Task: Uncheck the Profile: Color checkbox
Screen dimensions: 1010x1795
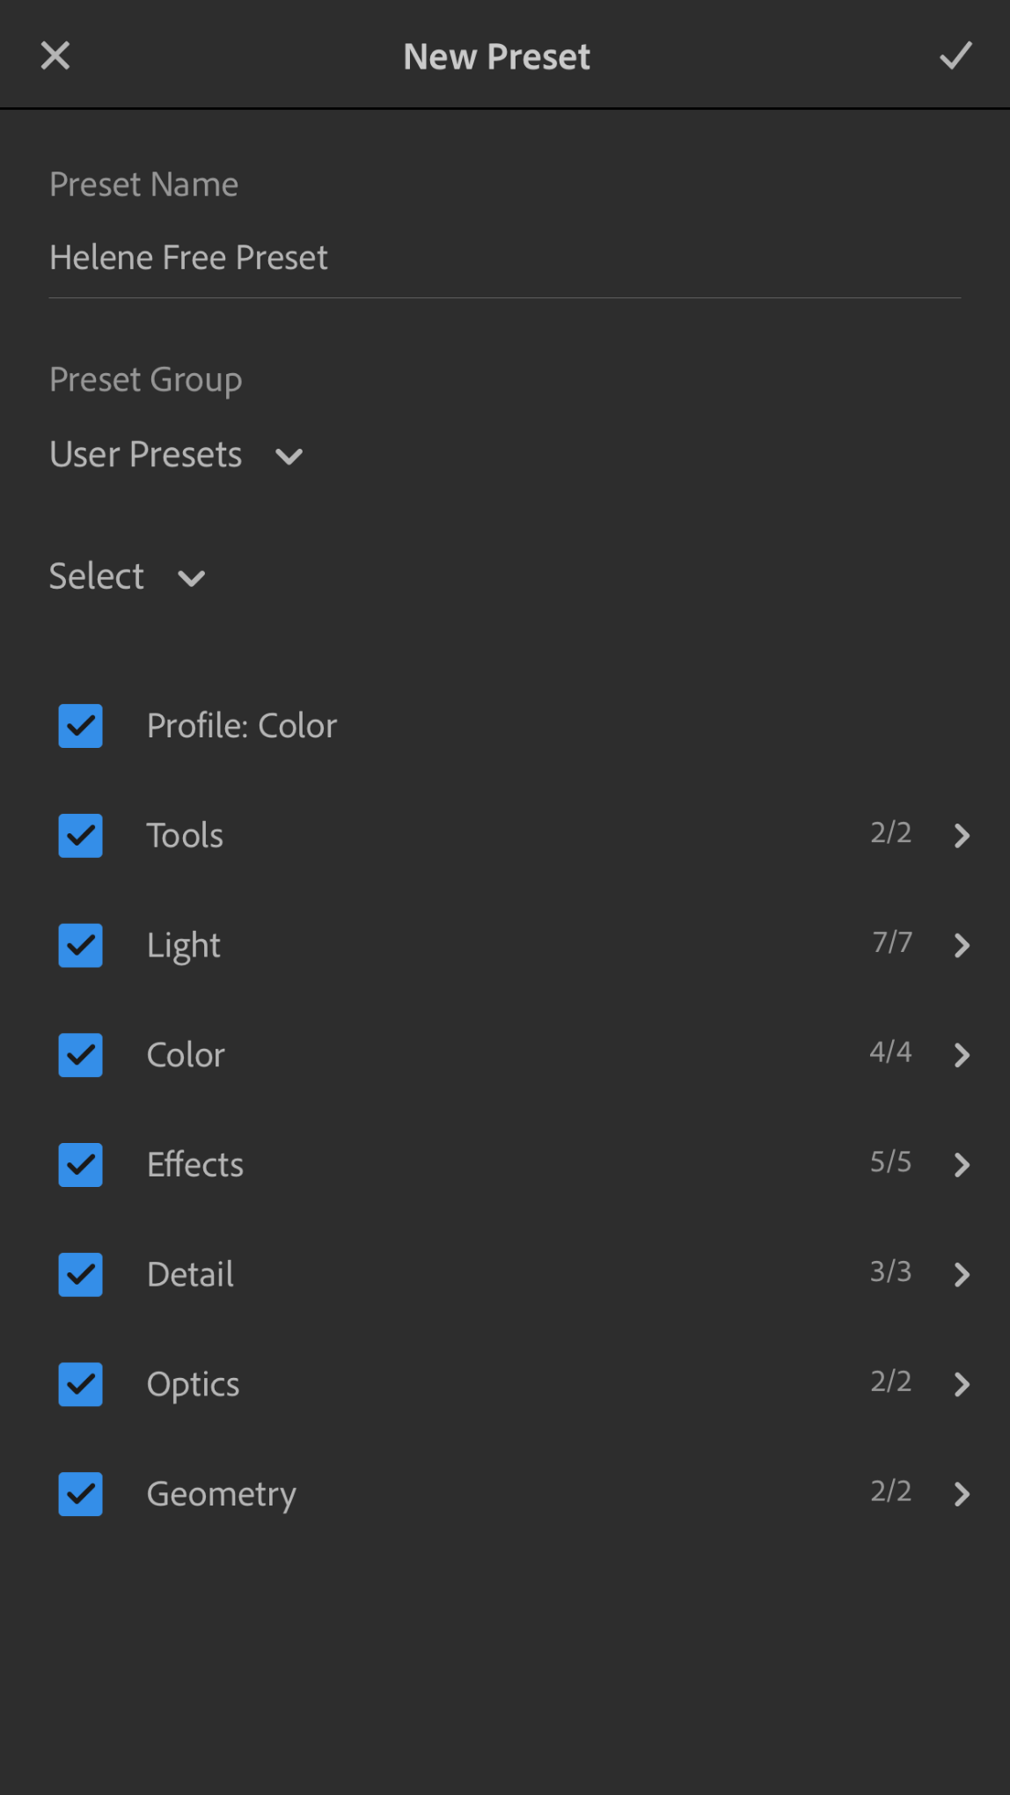Action: coord(80,726)
